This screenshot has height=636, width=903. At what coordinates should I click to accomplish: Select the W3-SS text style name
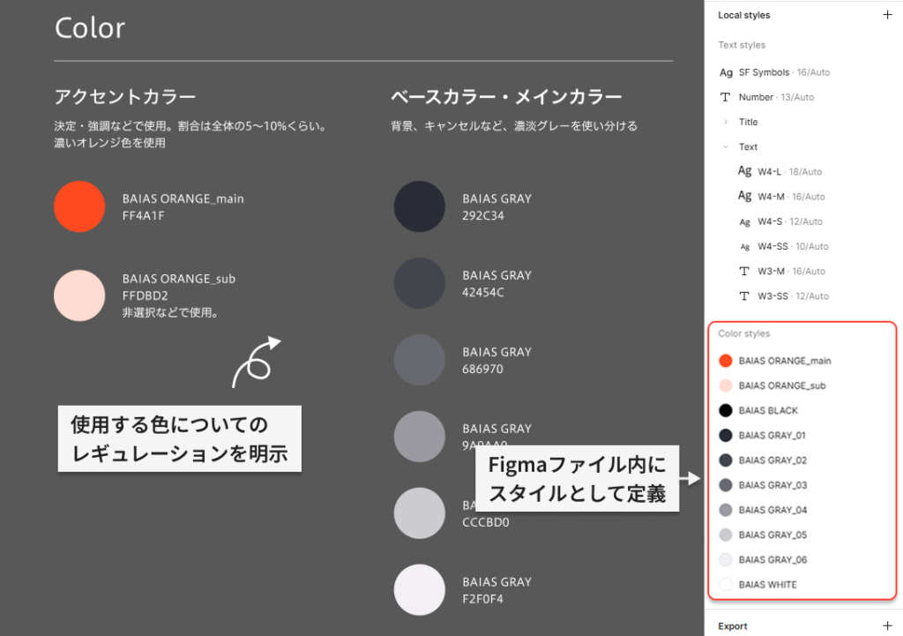(772, 296)
